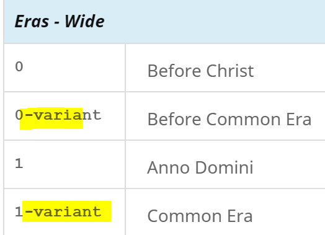Click the word "Anno"
This screenshot has height=235, width=325.
tap(168, 167)
